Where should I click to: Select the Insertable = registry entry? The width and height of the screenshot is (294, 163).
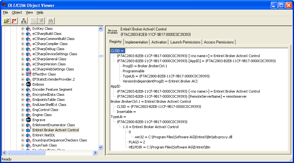(126, 112)
